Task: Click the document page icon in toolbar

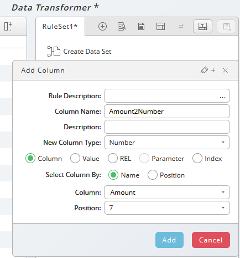Action: click(141, 27)
